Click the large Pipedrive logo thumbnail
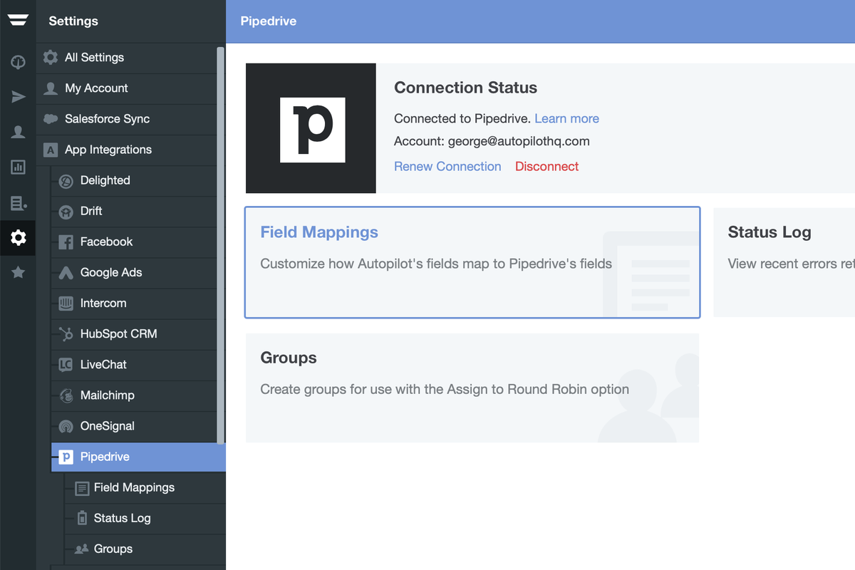The width and height of the screenshot is (855, 570). tap(311, 128)
